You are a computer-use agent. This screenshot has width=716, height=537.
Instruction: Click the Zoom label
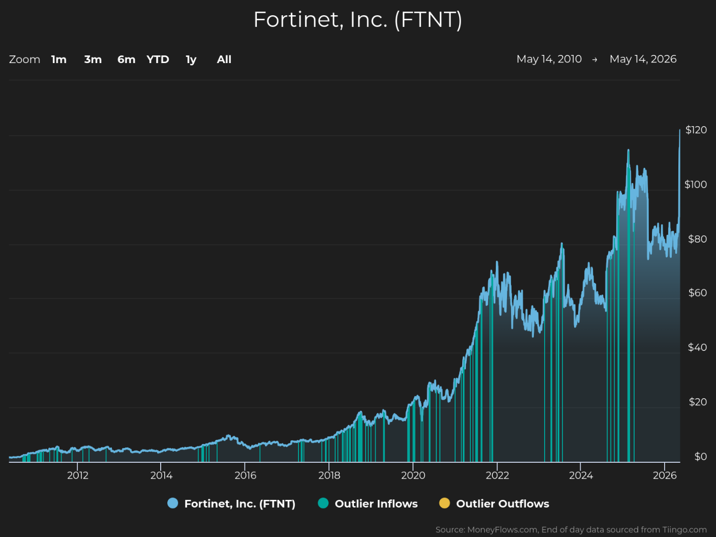[24, 59]
